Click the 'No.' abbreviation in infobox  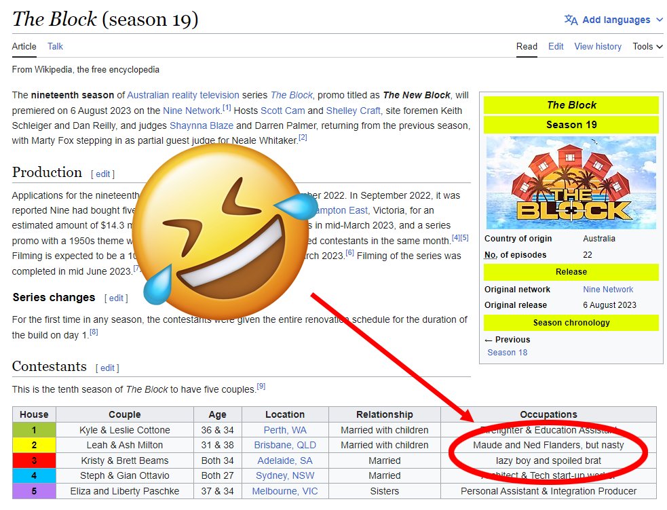click(x=491, y=255)
